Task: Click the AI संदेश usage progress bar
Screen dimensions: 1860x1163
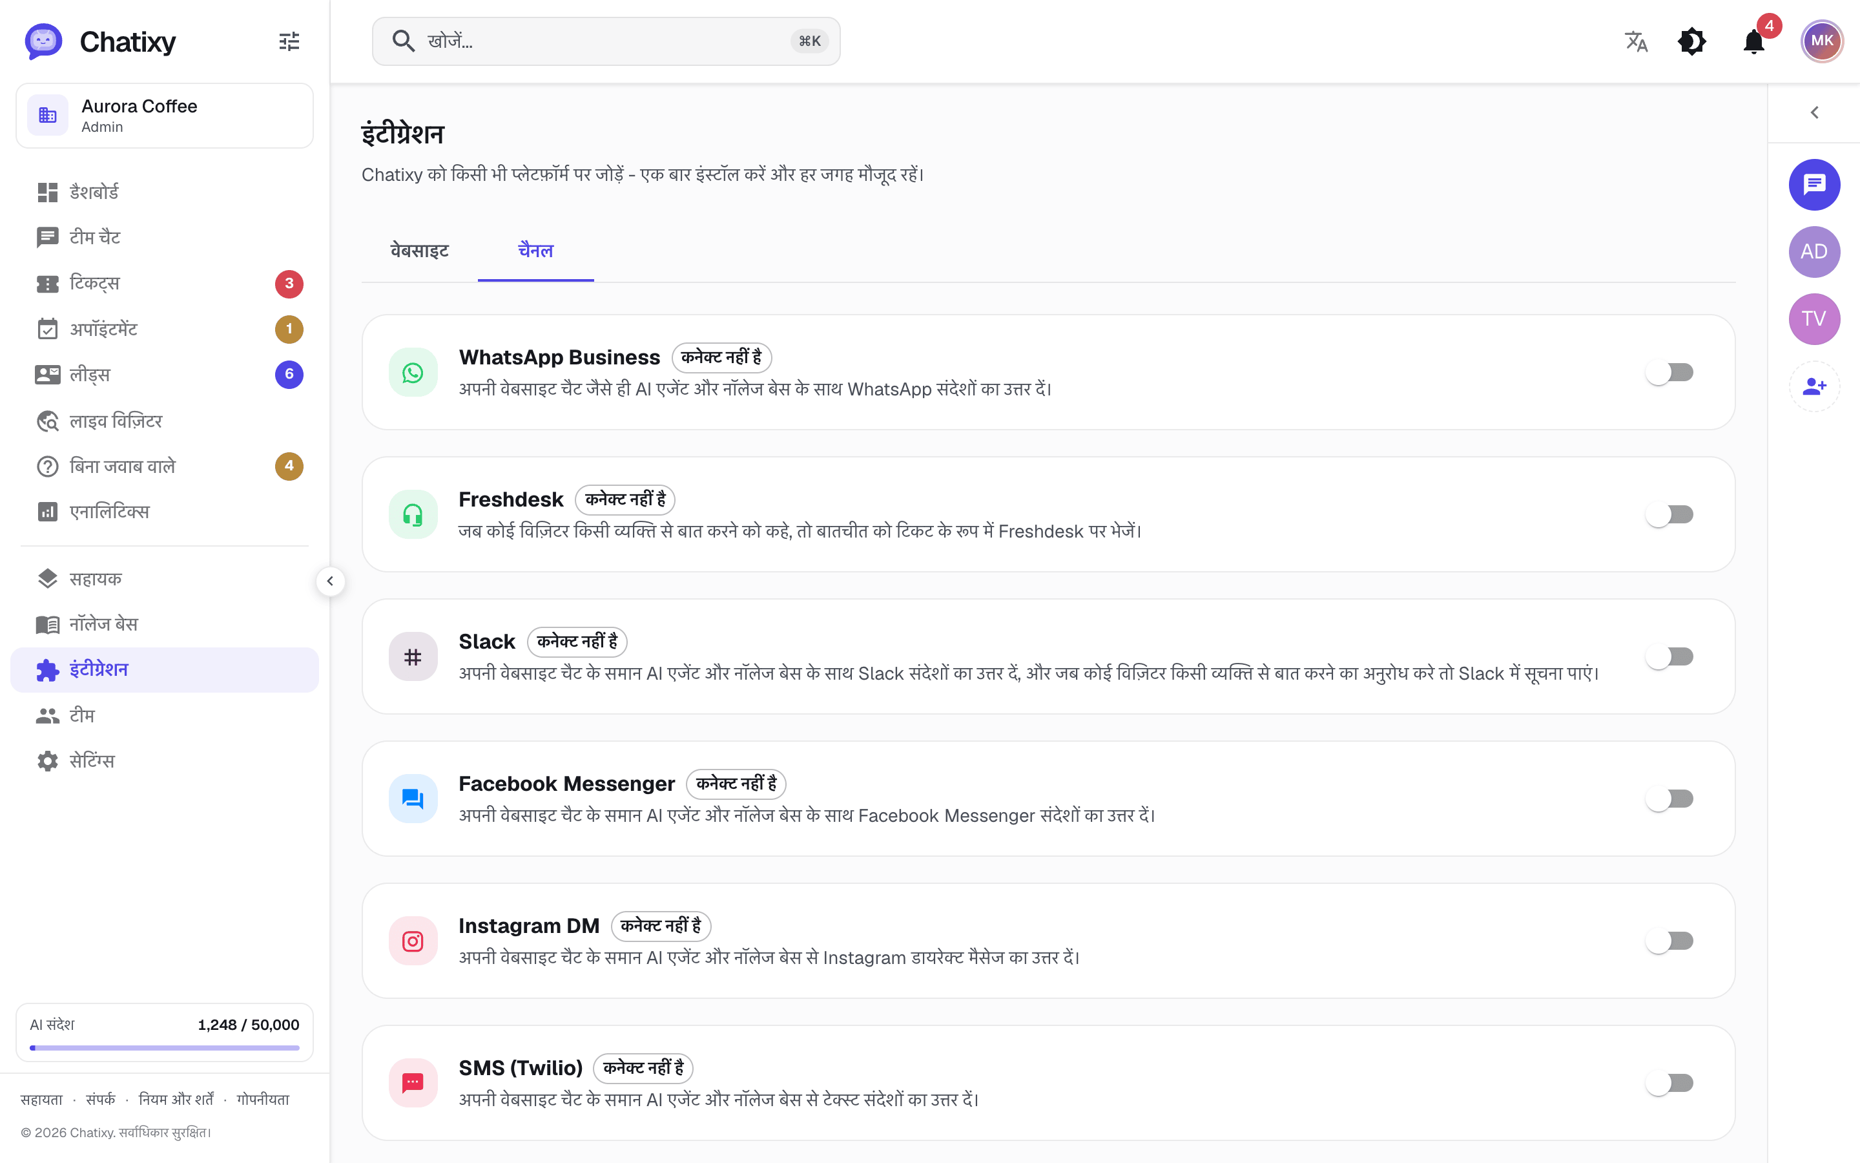Action: pyautogui.click(x=165, y=1047)
